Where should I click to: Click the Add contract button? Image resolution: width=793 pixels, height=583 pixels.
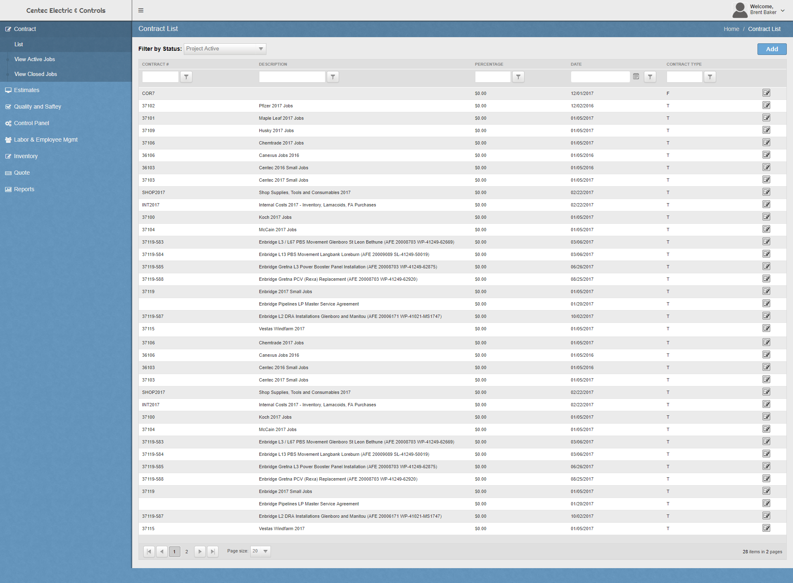(x=772, y=49)
